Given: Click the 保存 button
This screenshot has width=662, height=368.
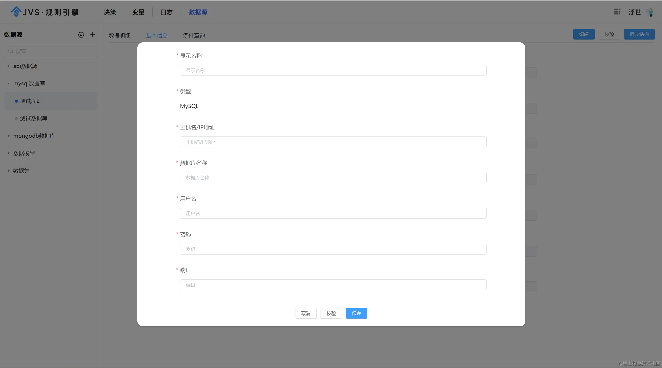Looking at the screenshot, I should pos(356,313).
